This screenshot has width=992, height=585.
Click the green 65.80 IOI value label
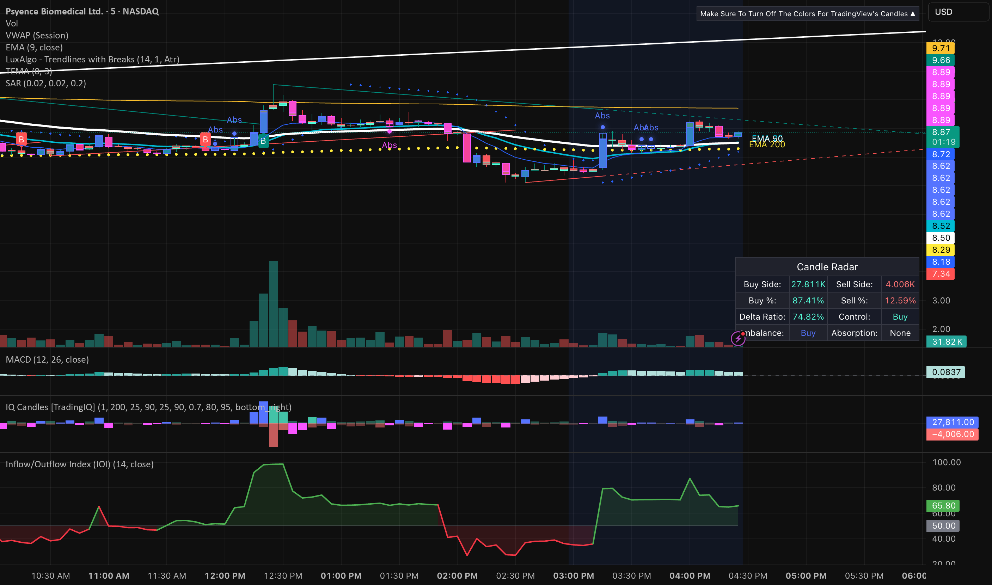pos(943,505)
